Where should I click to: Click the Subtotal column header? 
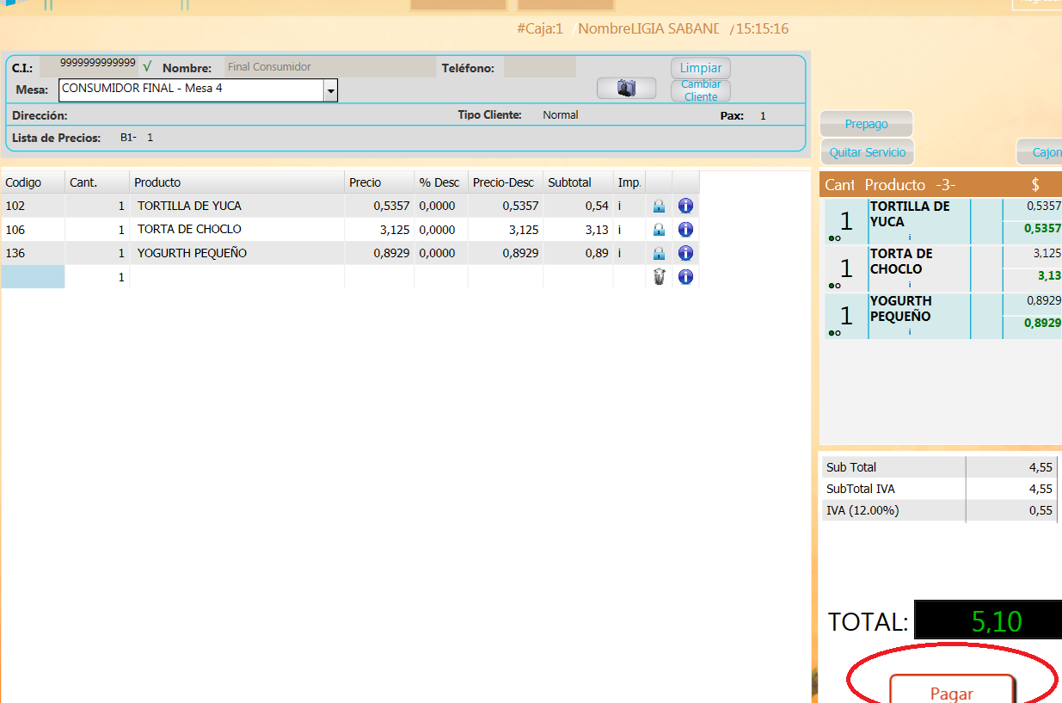pos(578,182)
